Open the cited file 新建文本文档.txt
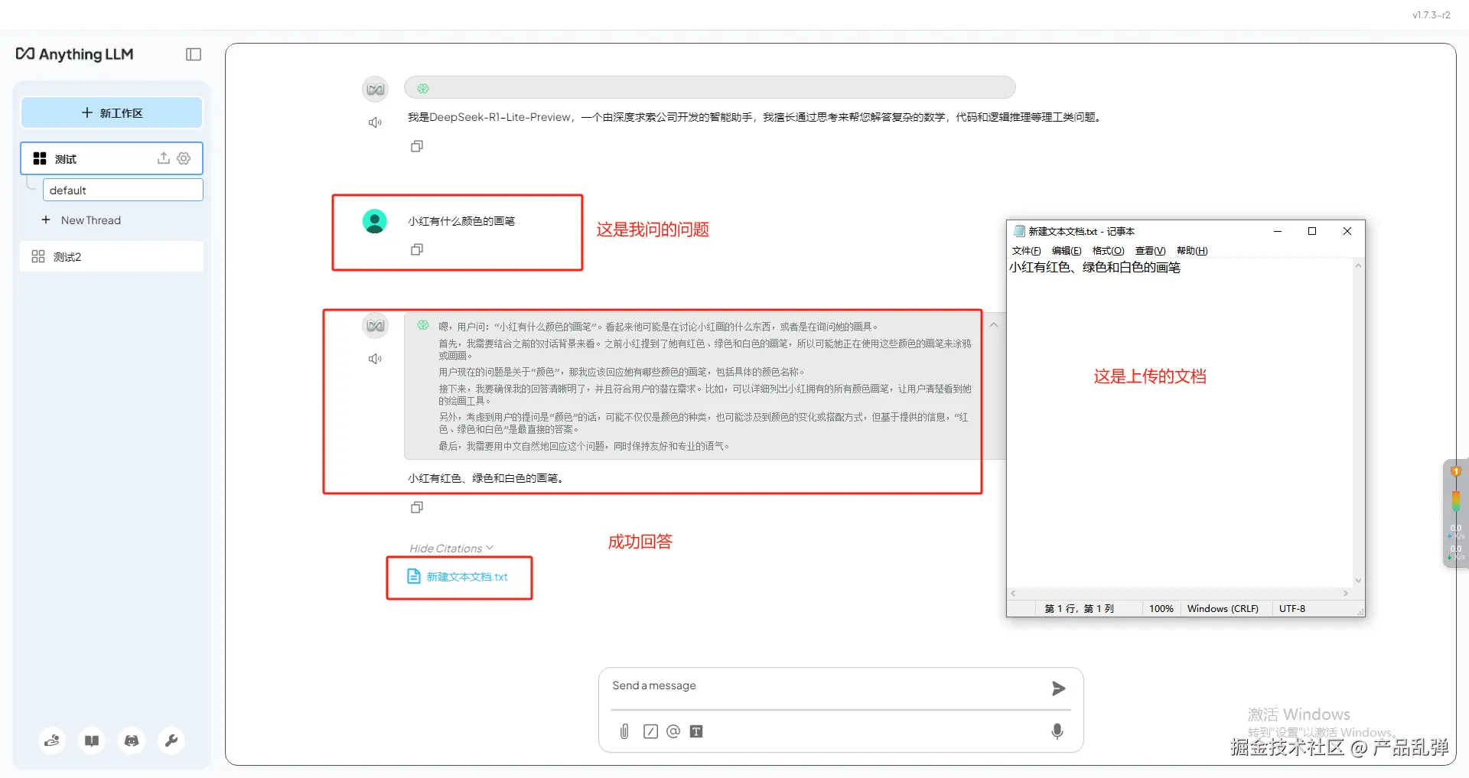The height and width of the screenshot is (778, 1469). point(459,577)
